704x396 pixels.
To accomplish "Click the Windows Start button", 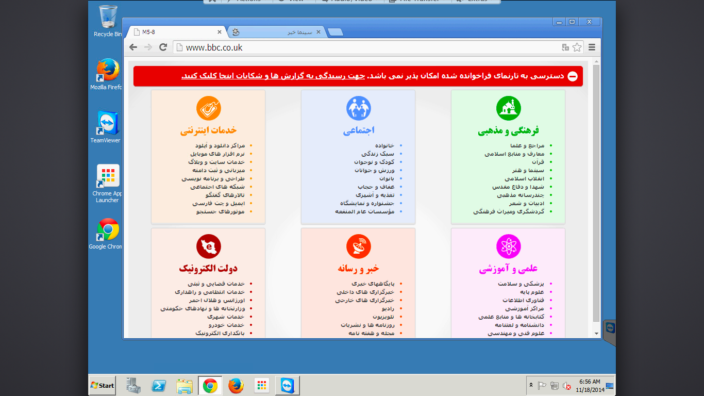I will pos(103,385).
